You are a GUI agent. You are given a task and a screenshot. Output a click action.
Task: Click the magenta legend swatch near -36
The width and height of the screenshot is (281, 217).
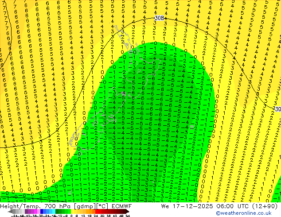(35, 211)
